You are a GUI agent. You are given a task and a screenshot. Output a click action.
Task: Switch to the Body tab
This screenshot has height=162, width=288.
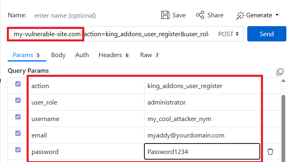click(x=58, y=55)
